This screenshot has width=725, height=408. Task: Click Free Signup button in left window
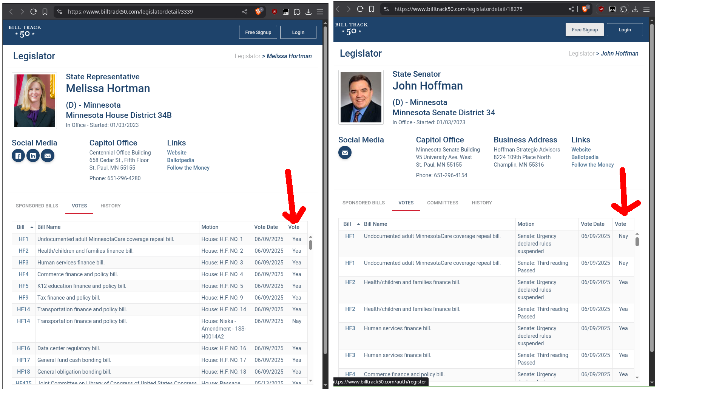click(258, 32)
